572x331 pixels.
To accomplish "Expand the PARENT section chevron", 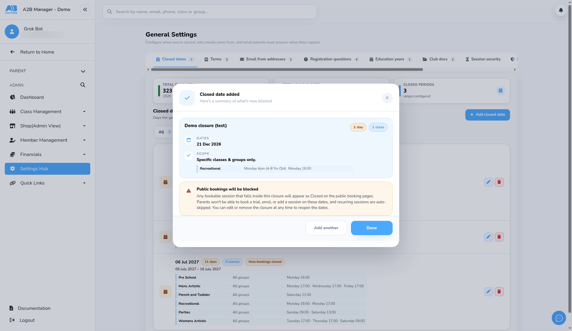I will (83, 71).
